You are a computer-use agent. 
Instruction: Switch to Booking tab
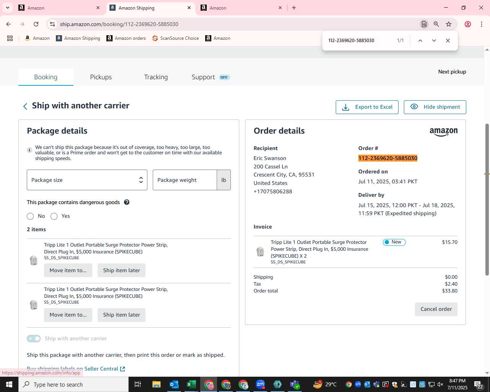tap(46, 77)
